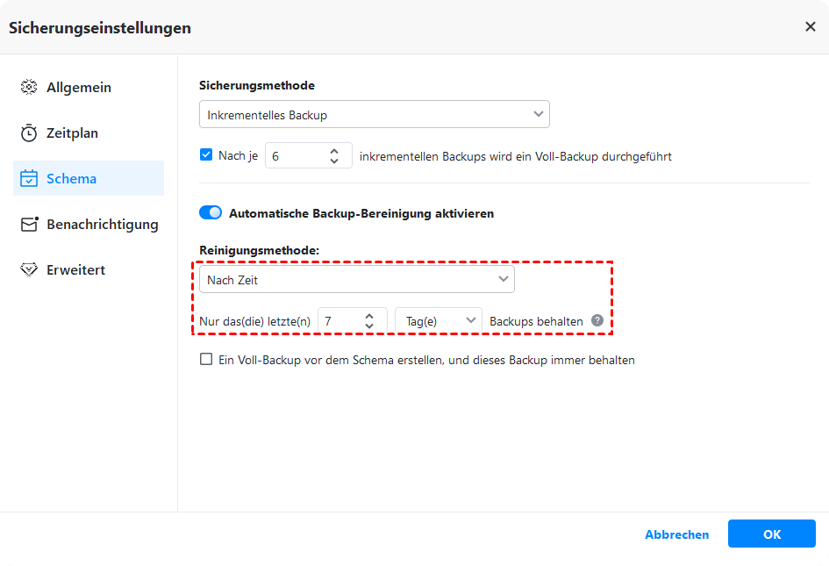Check 'Ein Voll-Backup vor dem Schema erstellen'
This screenshot has height=566, width=829.
[x=206, y=360]
